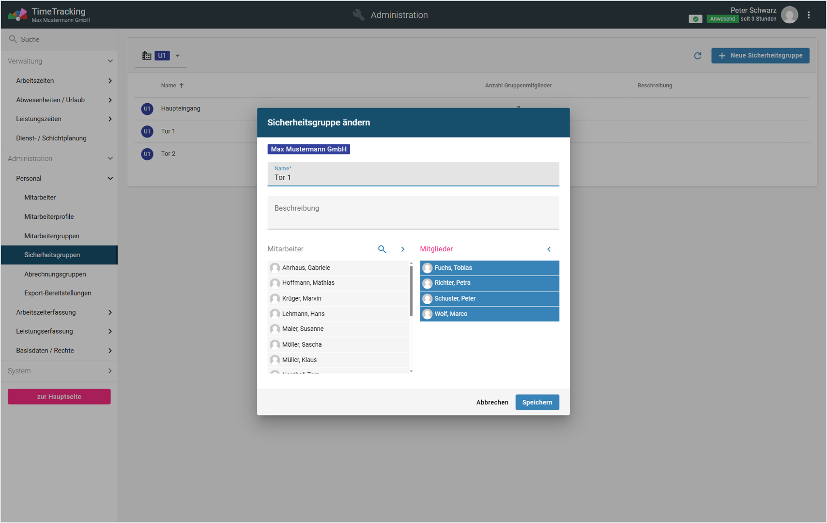
Task: Open the three-dot user menu
Action: click(809, 15)
